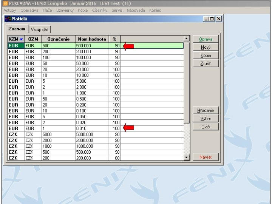Click the scrollbar down arrow in the list
Viewport: 272px width, 204px height.
(x=187, y=158)
